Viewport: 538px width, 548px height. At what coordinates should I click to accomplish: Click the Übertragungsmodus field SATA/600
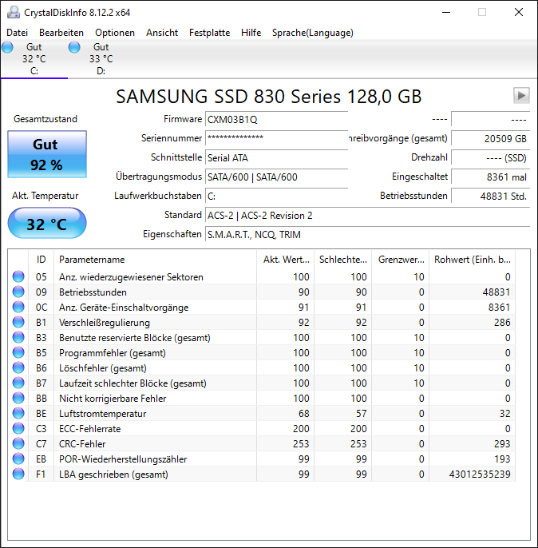tap(276, 177)
